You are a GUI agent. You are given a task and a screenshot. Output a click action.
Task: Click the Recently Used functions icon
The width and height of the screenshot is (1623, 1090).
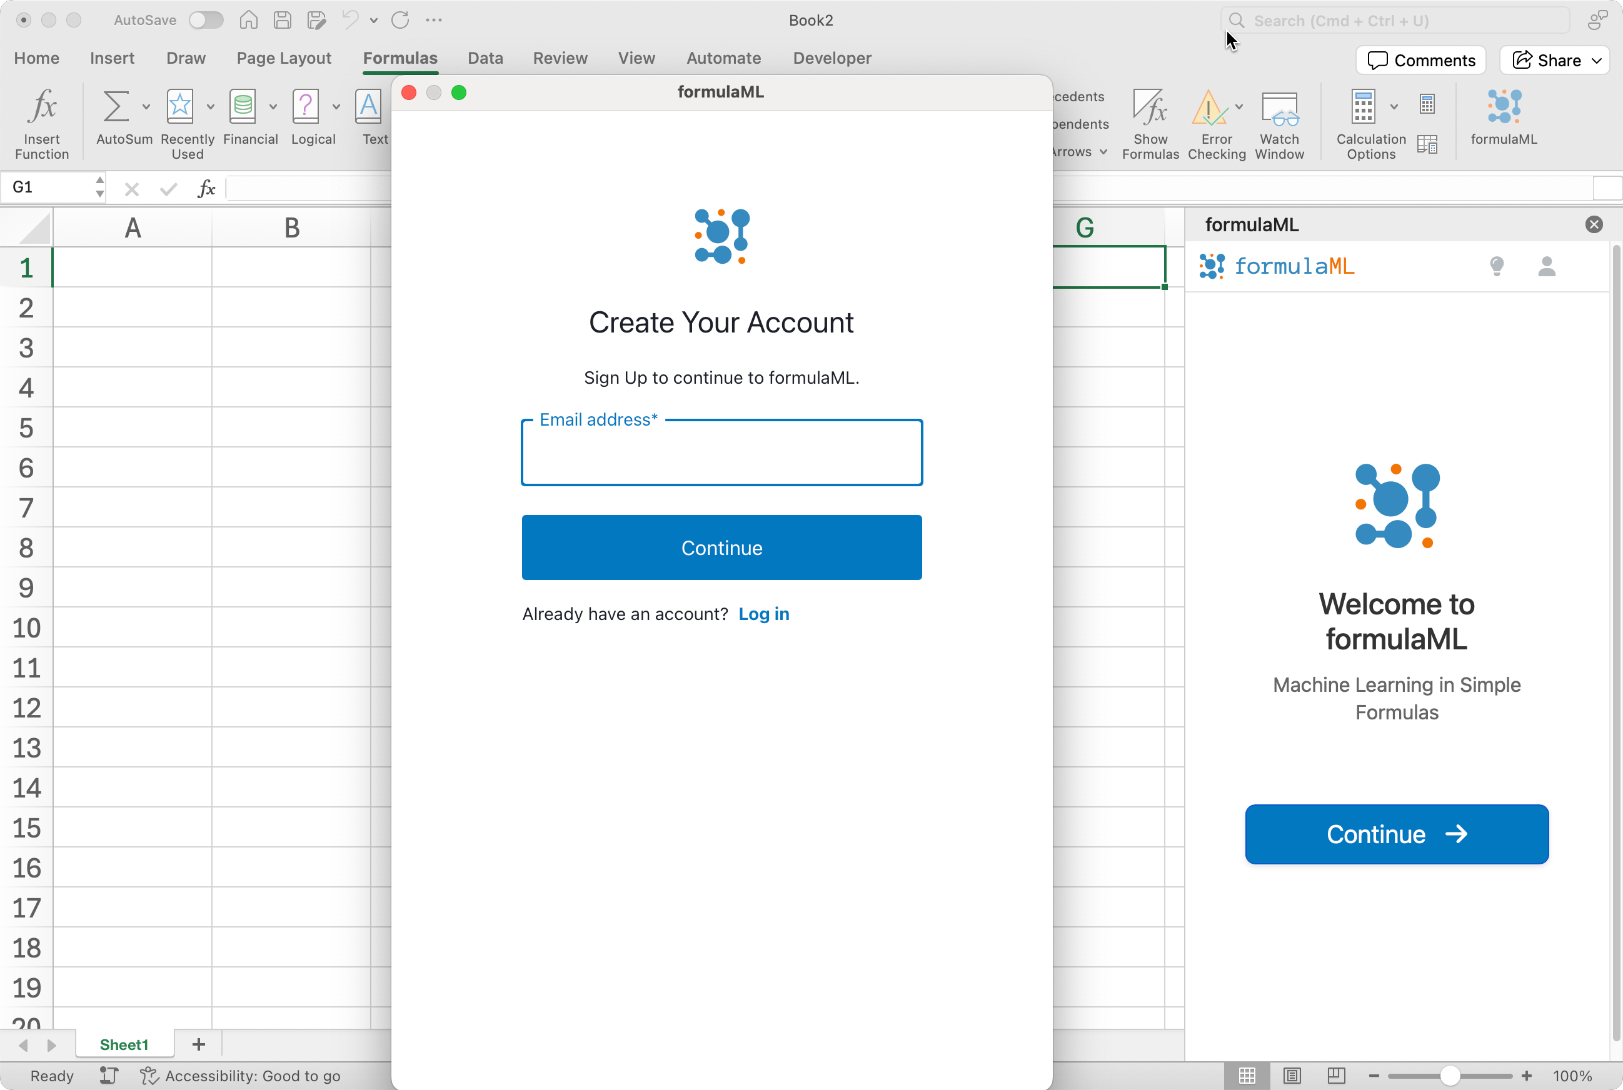(180, 106)
